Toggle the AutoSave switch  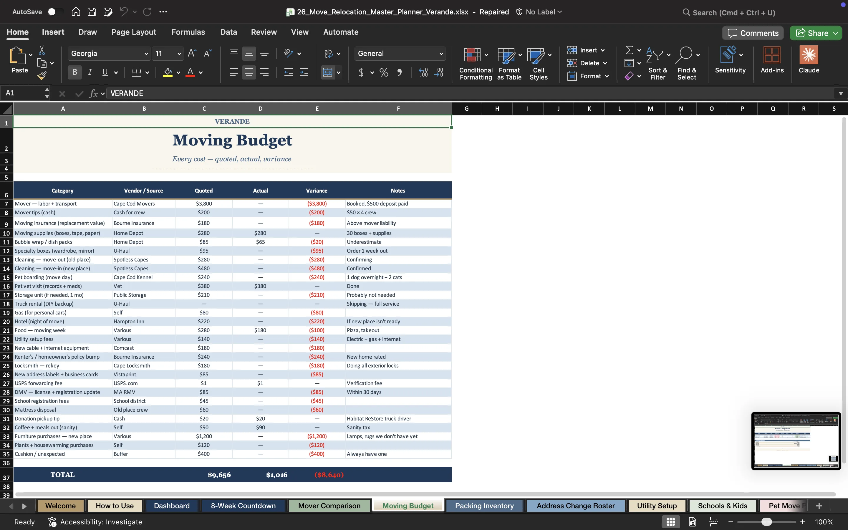[55, 12]
